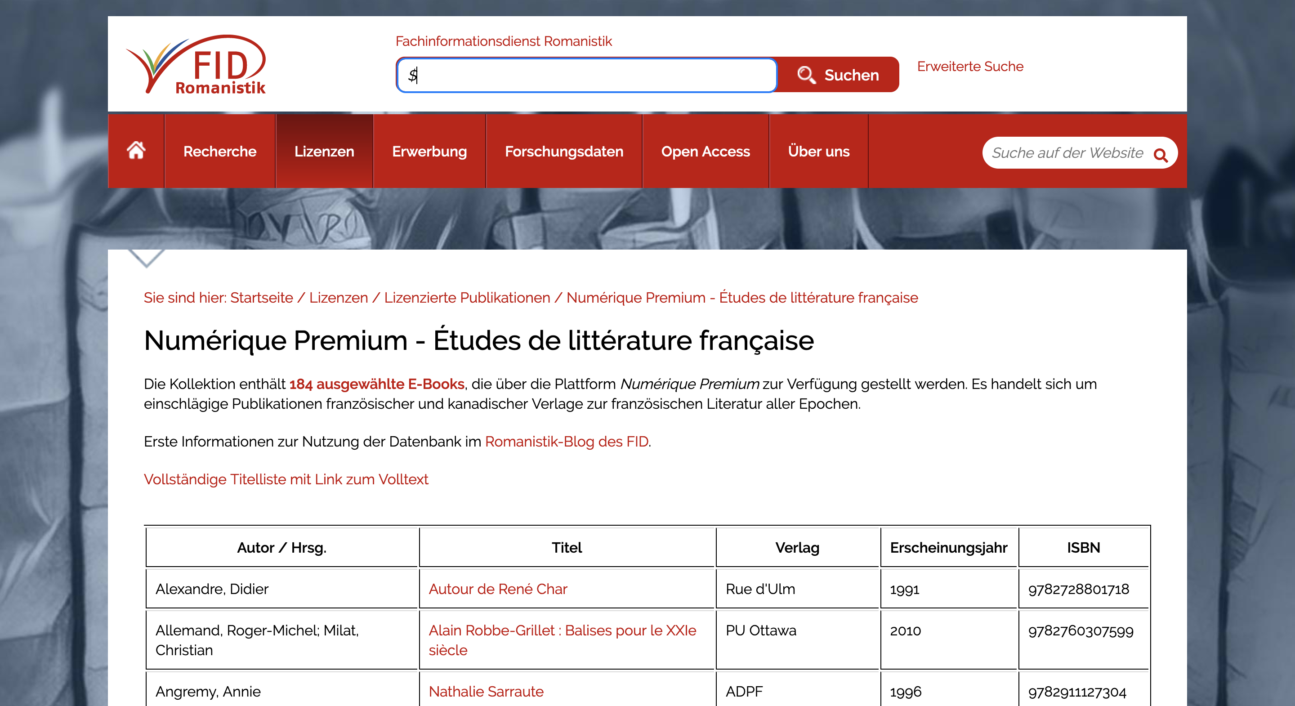Open the Romanistik-Blog des FID link
The width and height of the screenshot is (1295, 706).
point(567,442)
